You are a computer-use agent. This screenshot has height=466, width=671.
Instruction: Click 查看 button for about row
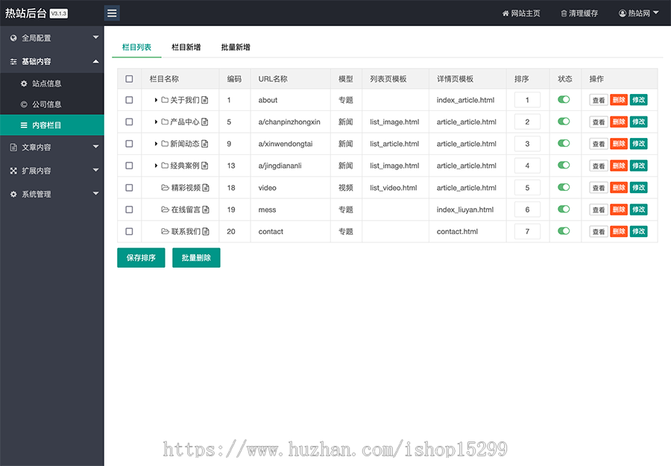click(x=599, y=100)
